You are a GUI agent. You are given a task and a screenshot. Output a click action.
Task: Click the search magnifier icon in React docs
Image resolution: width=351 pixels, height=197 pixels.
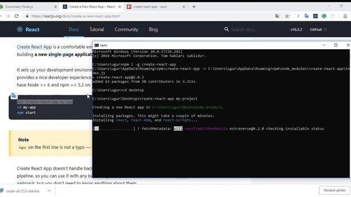(227, 29)
